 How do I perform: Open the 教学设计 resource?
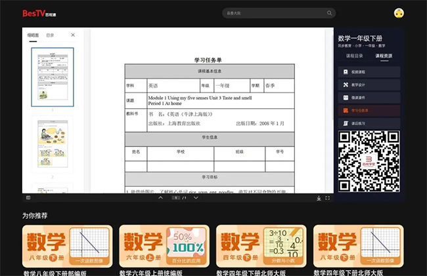(369, 85)
